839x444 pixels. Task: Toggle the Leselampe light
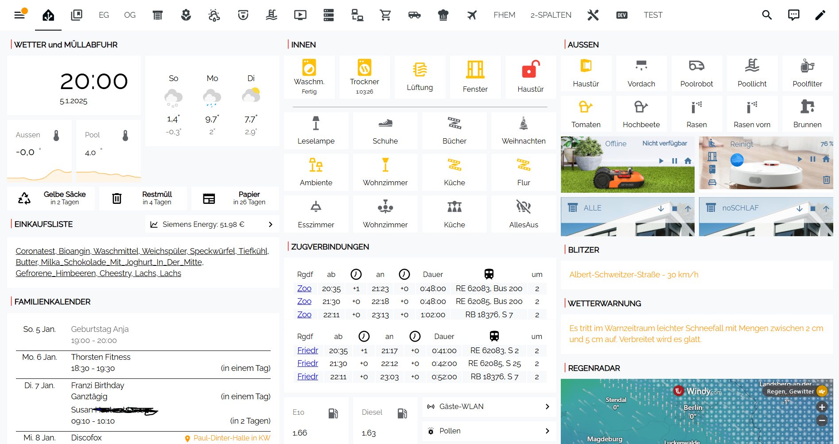316,130
